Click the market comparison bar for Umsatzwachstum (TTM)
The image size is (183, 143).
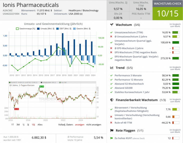point(175,32)
